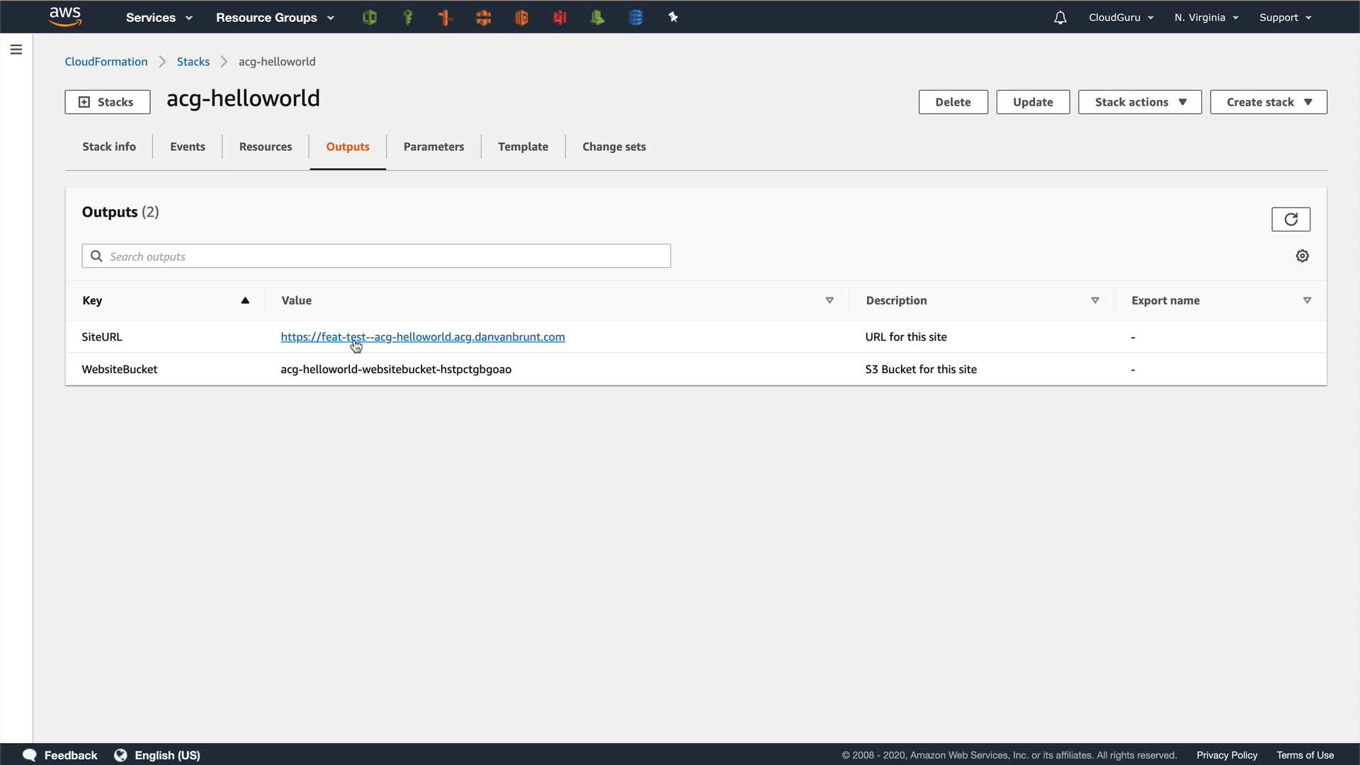This screenshot has height=765, width=1360.
Task: Switch to the Template tab
Action: 523,147
